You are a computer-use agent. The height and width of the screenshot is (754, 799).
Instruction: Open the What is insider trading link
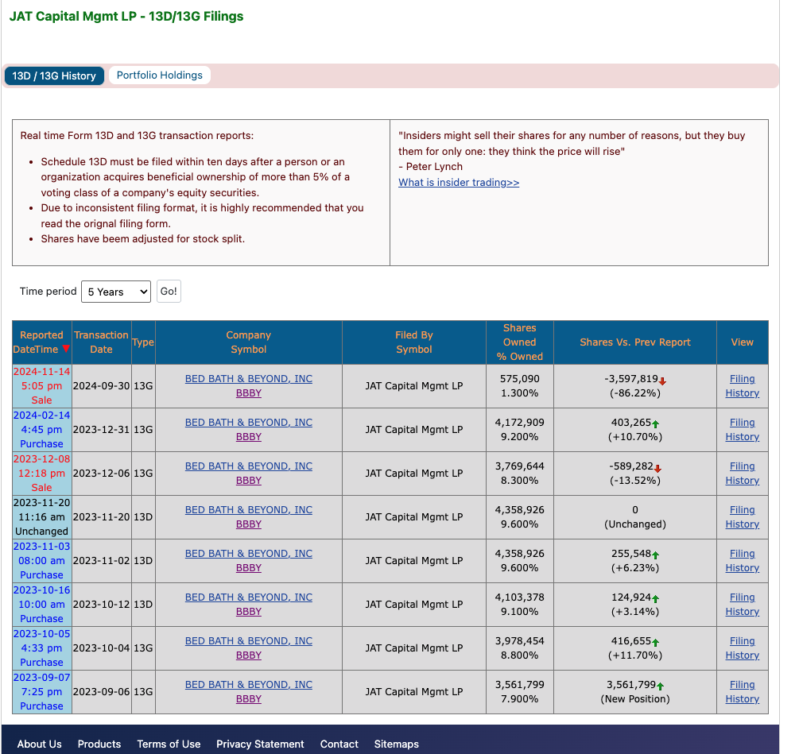(x=459, y=182)
